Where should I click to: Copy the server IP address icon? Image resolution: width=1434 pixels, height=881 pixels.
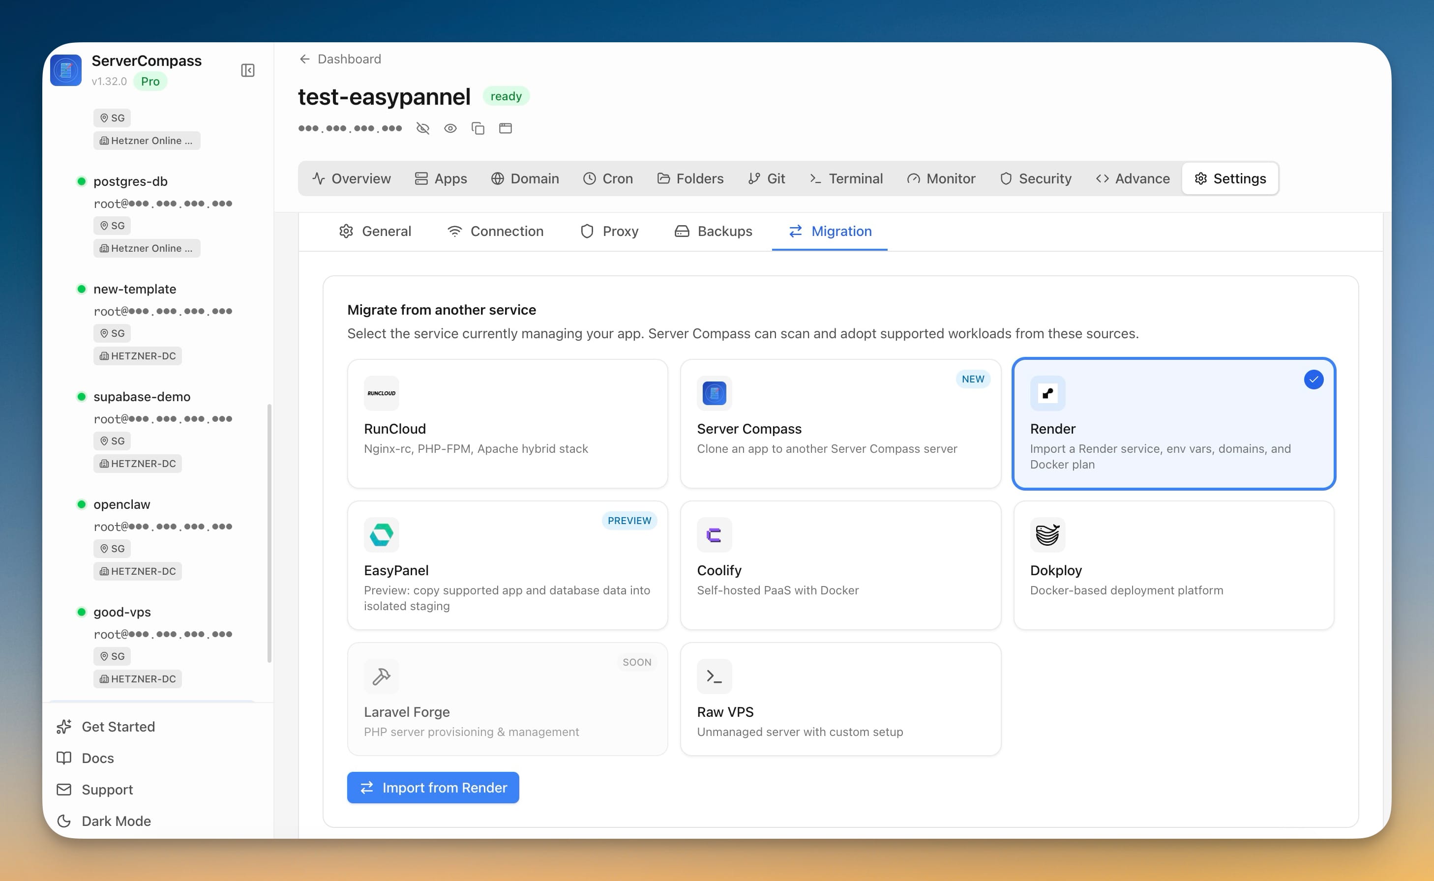[478, 128]
